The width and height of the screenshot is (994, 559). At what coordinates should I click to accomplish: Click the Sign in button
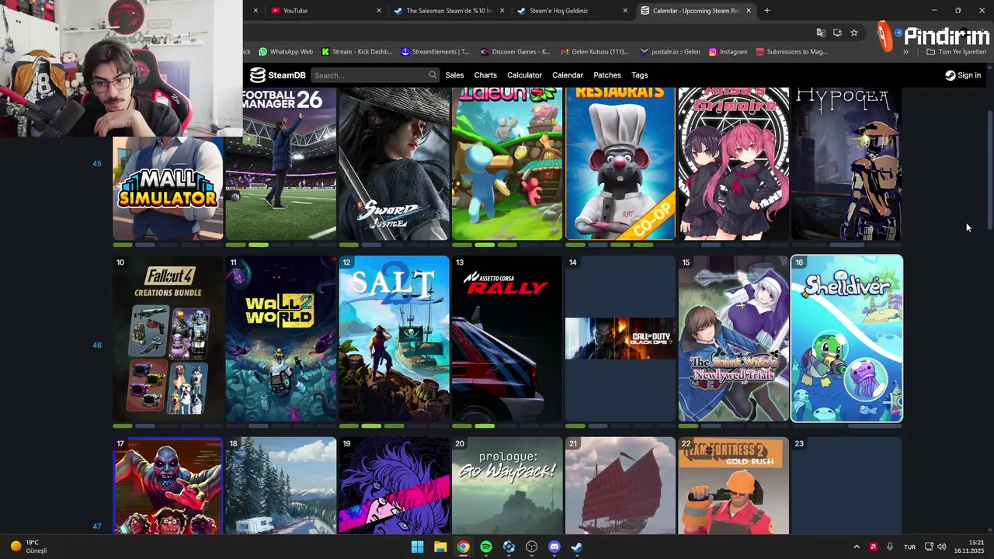point(963,75)
